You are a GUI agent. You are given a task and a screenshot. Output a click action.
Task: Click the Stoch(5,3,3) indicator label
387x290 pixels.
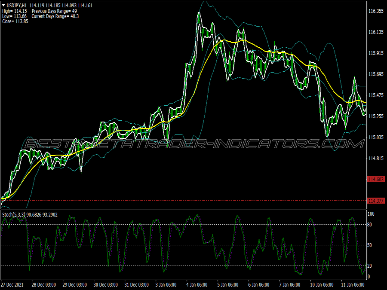[x=14, y=215]
